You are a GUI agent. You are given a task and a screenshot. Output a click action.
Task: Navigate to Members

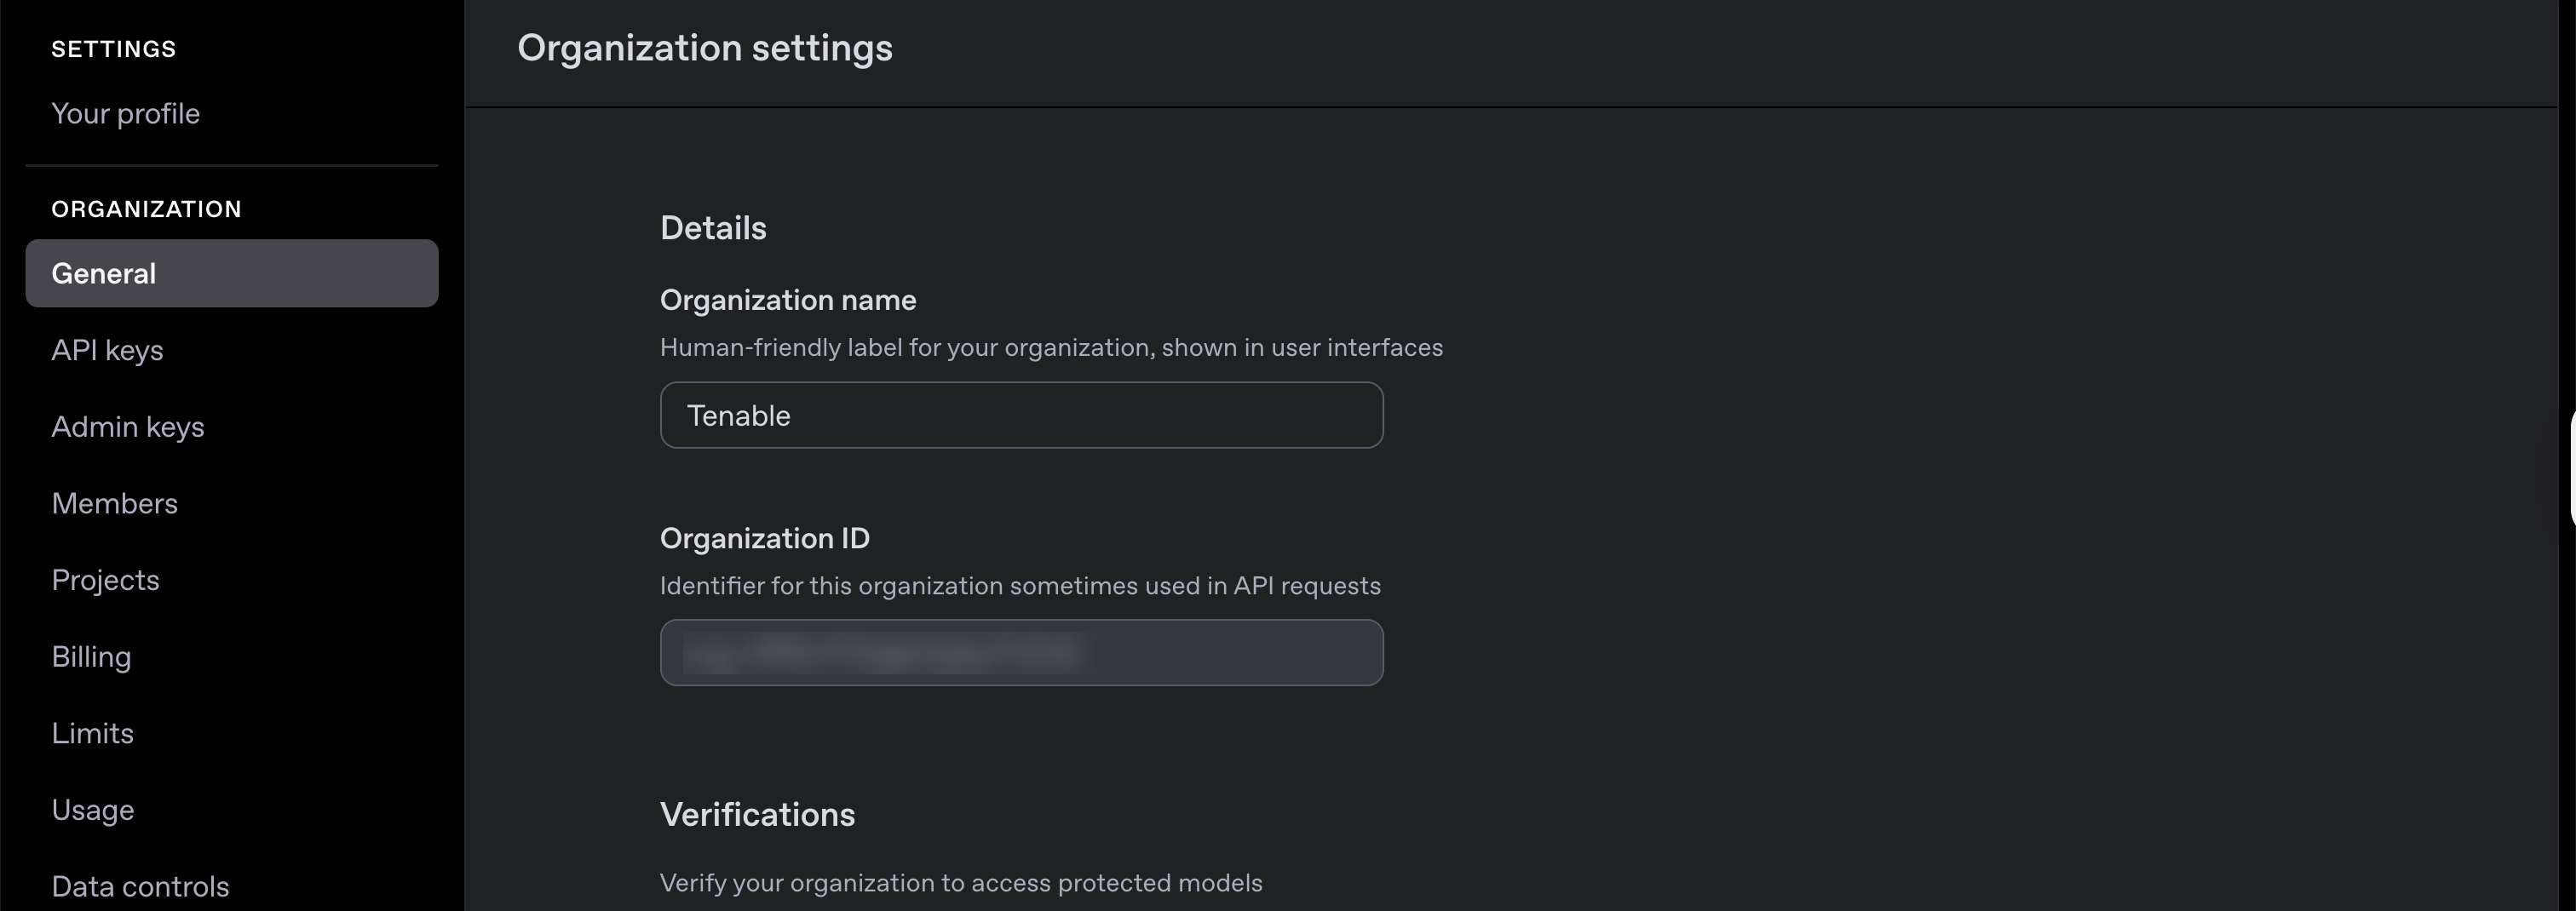tap(114, 503)
